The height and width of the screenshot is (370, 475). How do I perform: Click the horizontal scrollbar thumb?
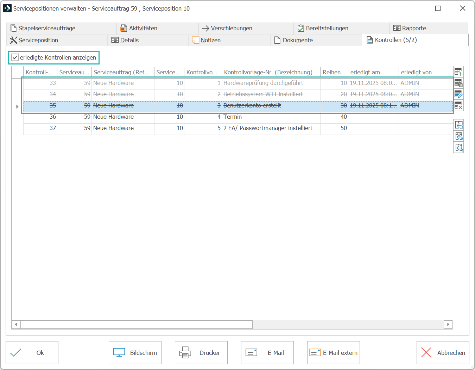click(x=137, y=324)
